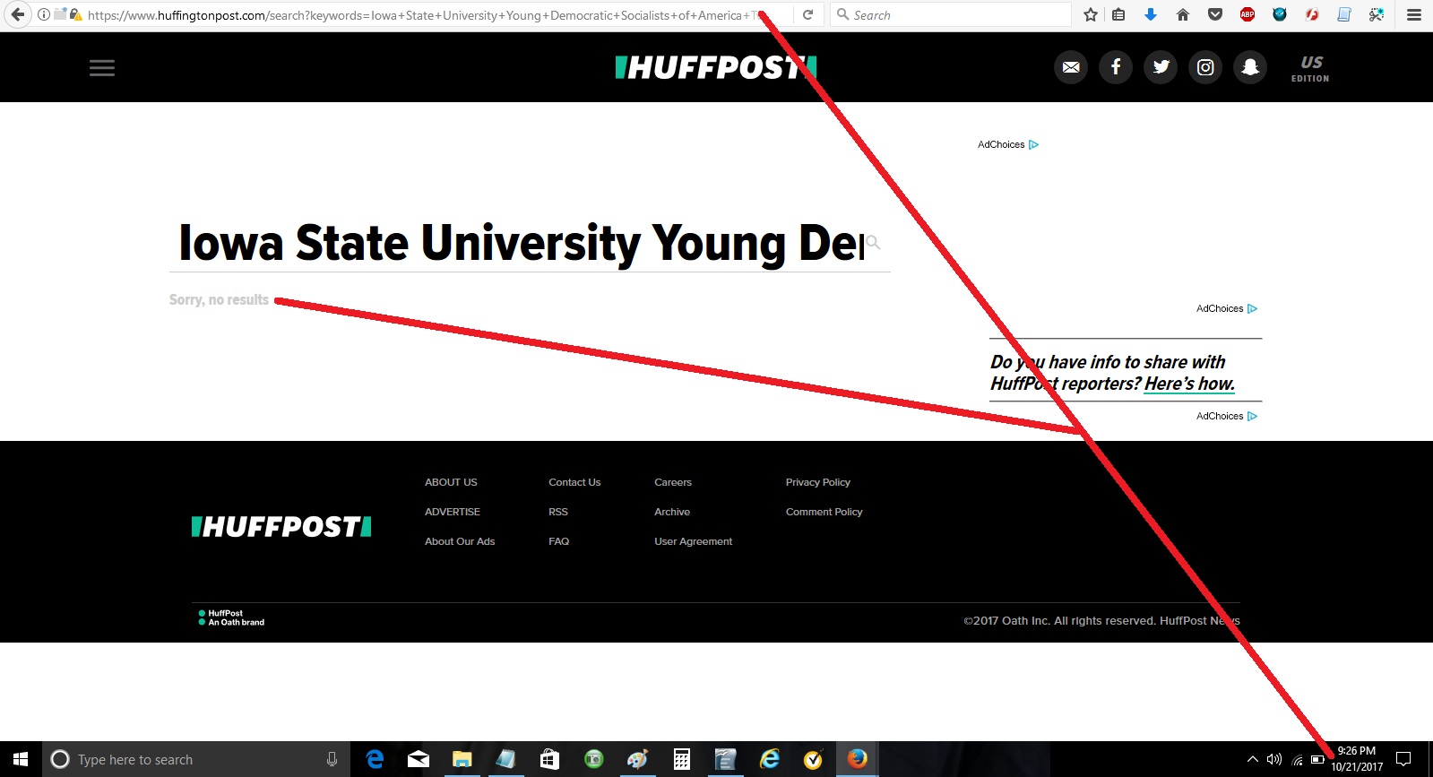Click the HuffPost Twitter icon
Screen dimensions: 1433x777
(x=1161, y=67)
